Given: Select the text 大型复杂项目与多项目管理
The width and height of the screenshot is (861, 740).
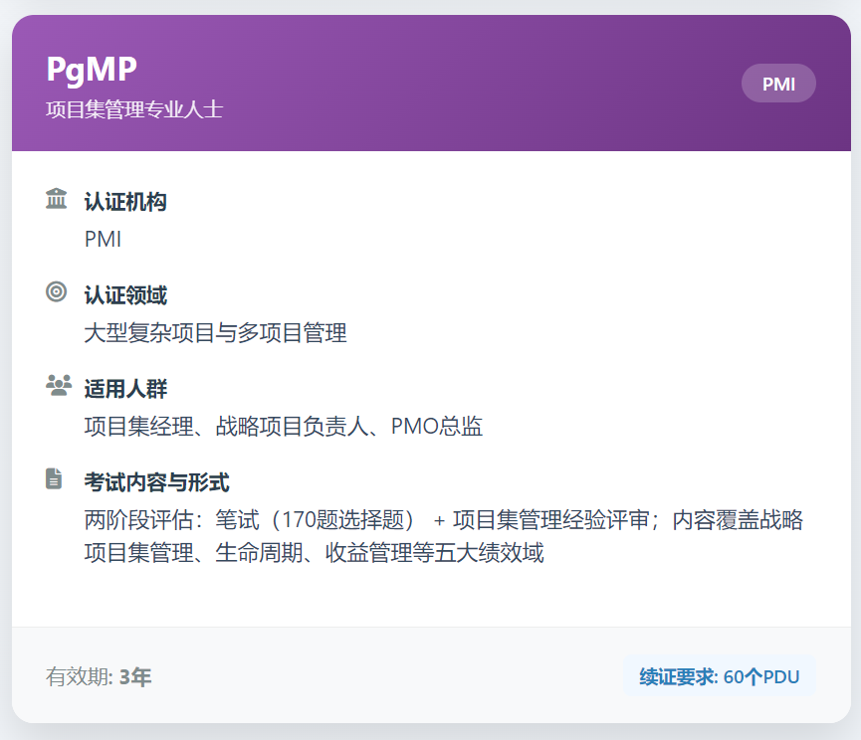Looking at the screenshot, I should (215, 333).
